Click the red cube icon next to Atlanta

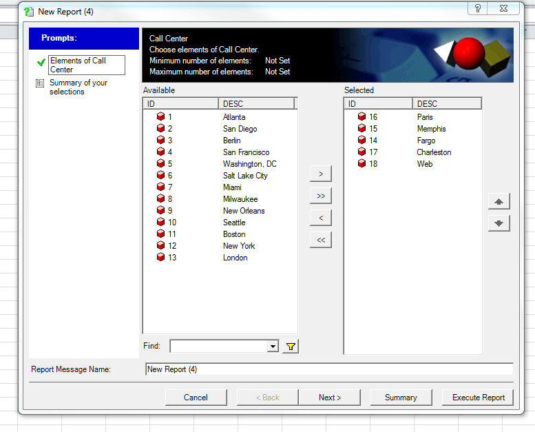point(160,117)
